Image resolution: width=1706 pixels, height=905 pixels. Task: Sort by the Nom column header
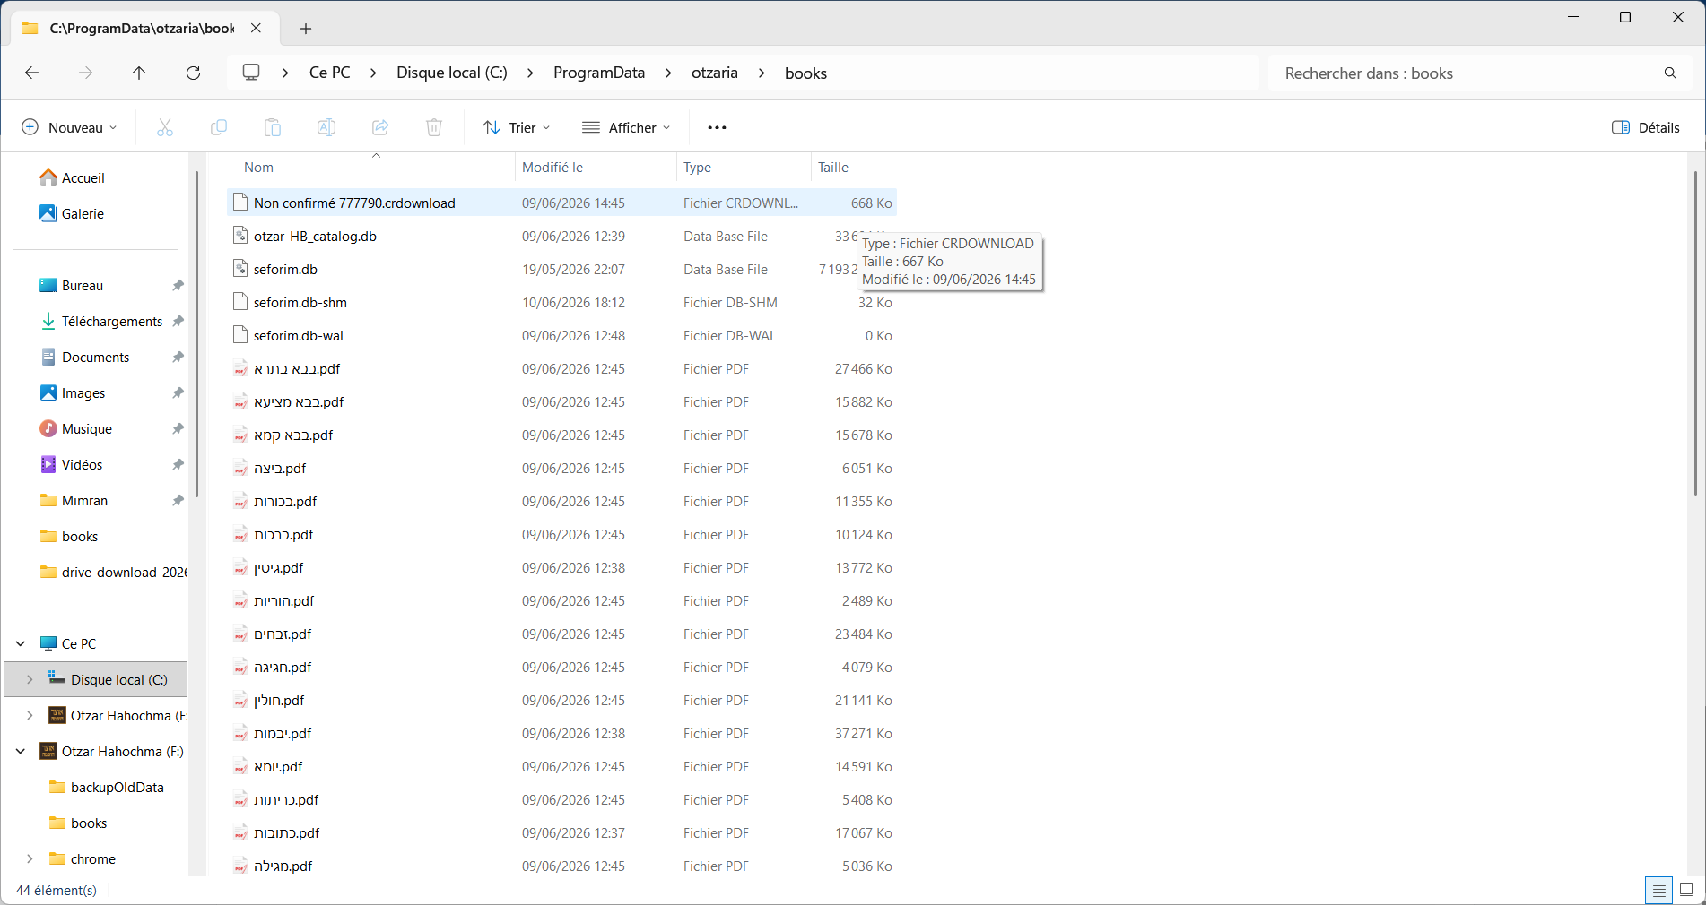pyautogui.click(x=371, y=168)
